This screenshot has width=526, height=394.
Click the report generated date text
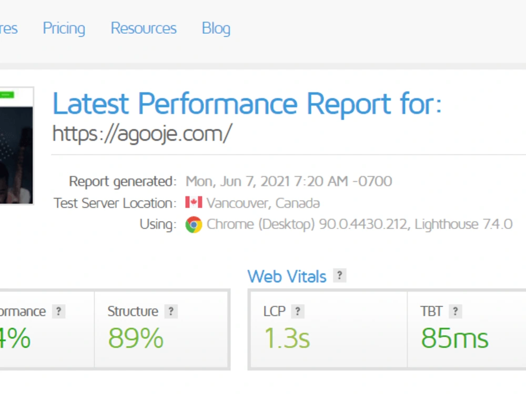coord(289,181)
